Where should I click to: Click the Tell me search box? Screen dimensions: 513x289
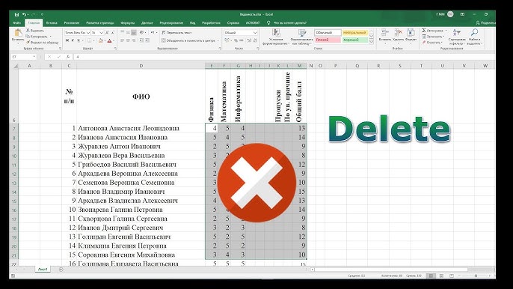point(287,23)
